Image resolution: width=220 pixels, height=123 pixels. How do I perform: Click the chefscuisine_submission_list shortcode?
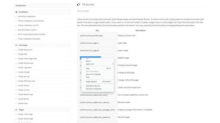[x=93, y=95]
